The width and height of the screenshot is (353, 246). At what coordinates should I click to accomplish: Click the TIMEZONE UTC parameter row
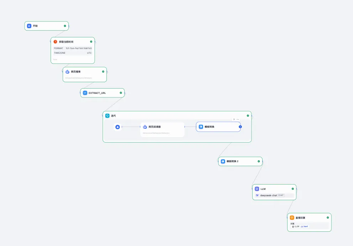point(73,53)
